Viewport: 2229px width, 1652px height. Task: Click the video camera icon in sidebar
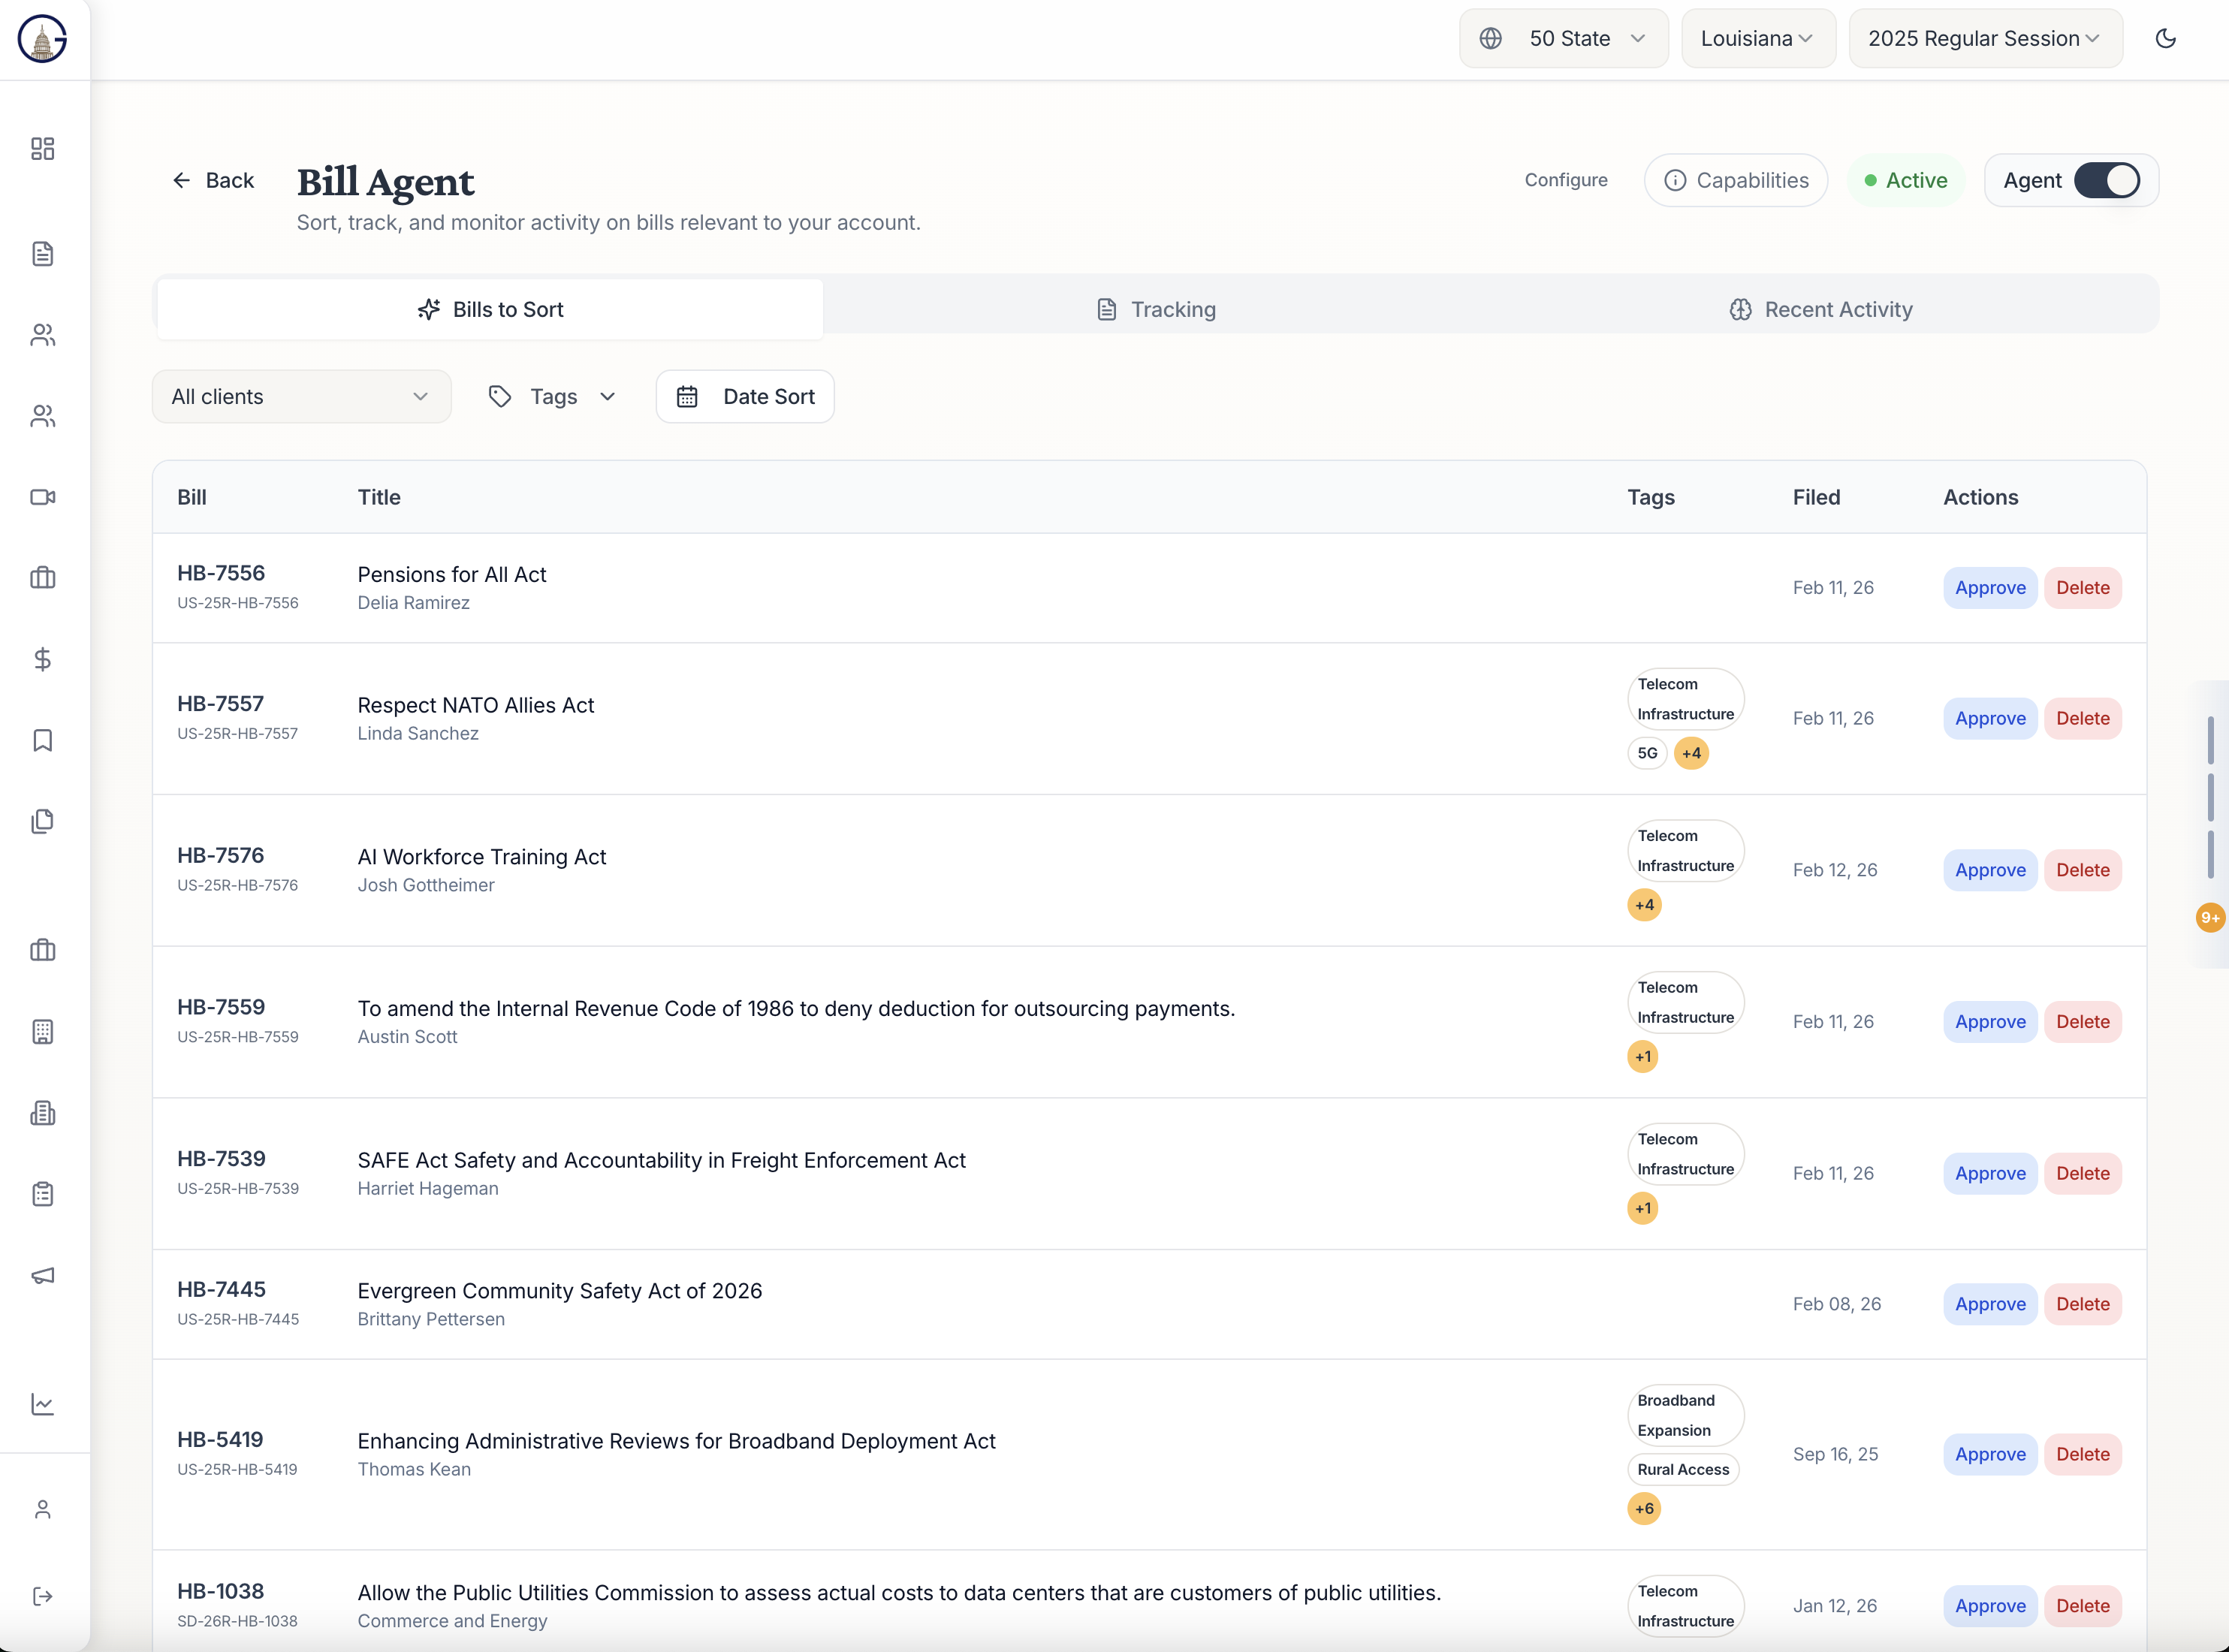[42, 497]
